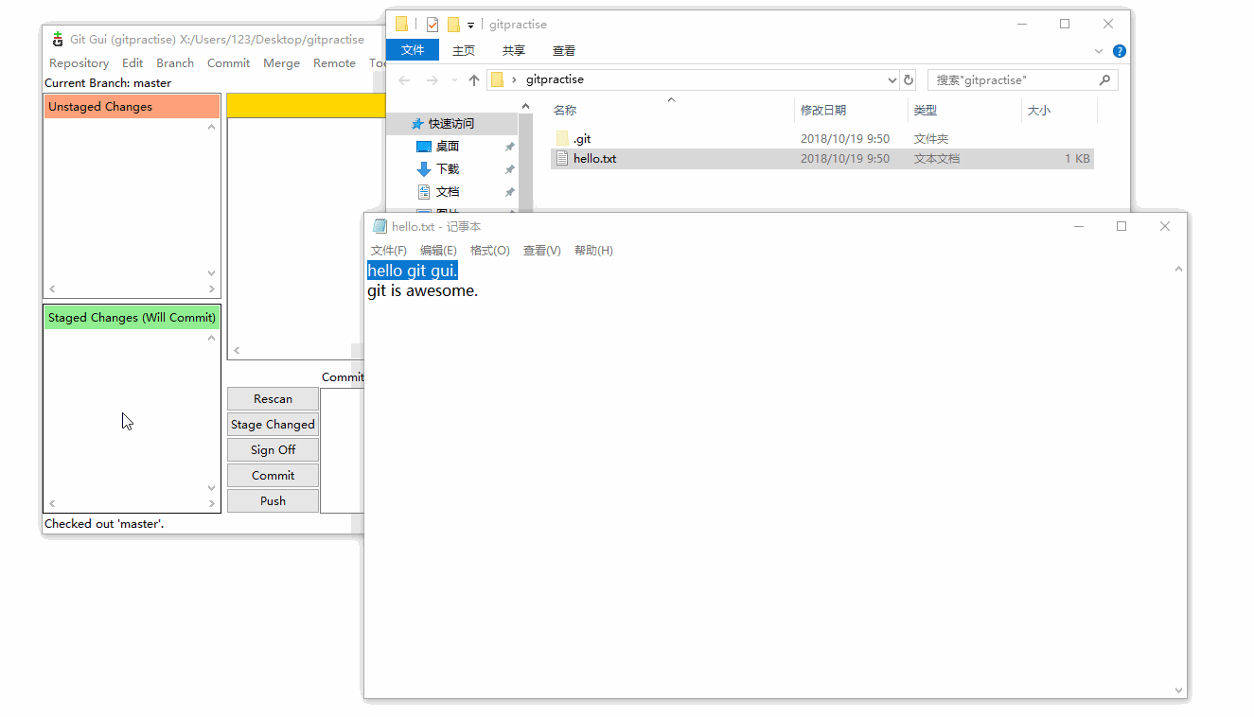1254x717 pixels.
Task: Open the Branch menu in Git Gui
Action: [x=175, y=63]
